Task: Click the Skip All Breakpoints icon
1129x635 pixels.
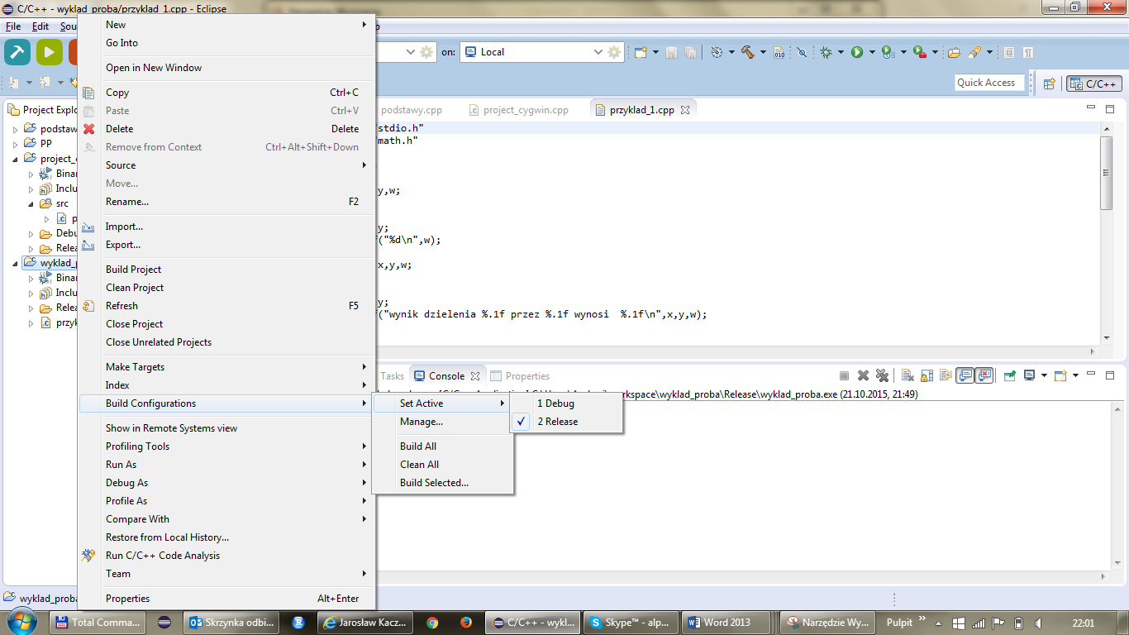Action: pos(802,52)
